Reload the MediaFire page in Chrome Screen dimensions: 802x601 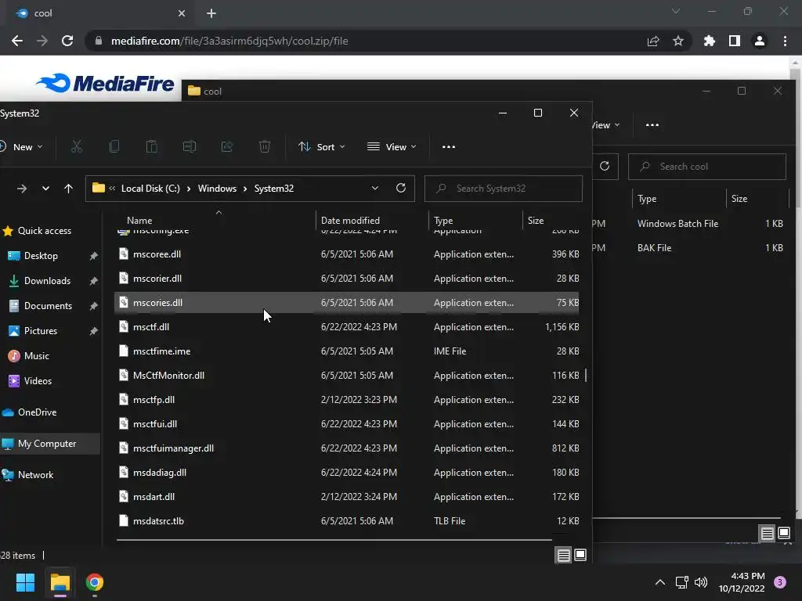click(67, 41)
